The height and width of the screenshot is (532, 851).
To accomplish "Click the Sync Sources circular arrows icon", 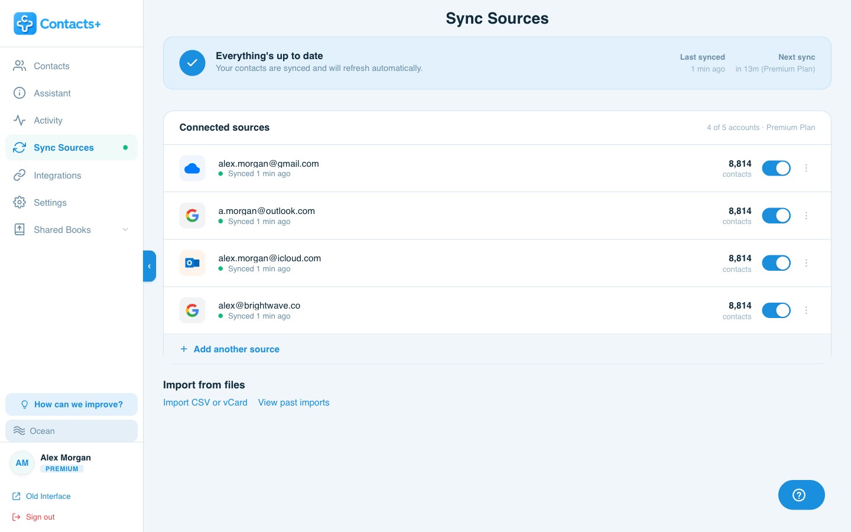I will (x=20, y=147).
